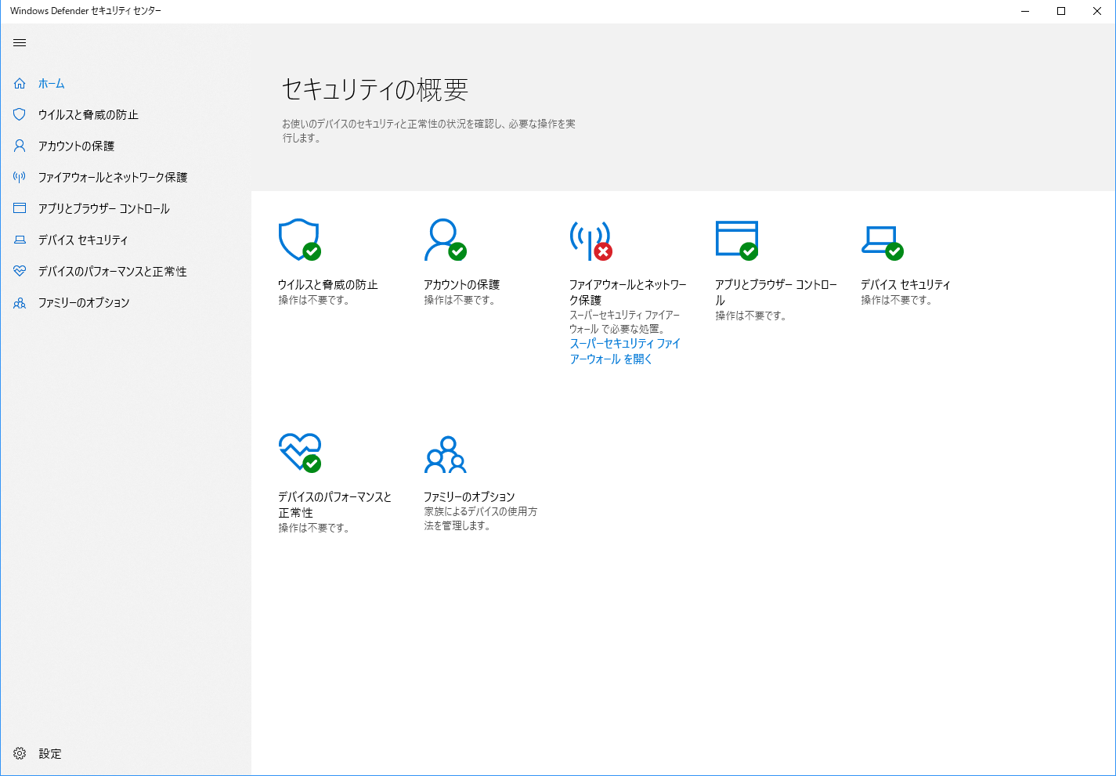Open the device health heart tile icon
This screenshot has height=776, width=1116.
[300, 453]
